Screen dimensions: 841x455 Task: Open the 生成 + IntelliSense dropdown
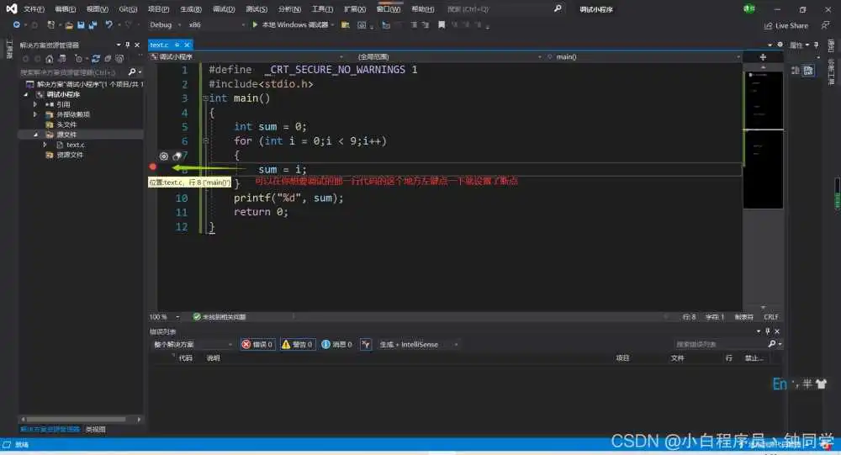[x=419, y=344]
